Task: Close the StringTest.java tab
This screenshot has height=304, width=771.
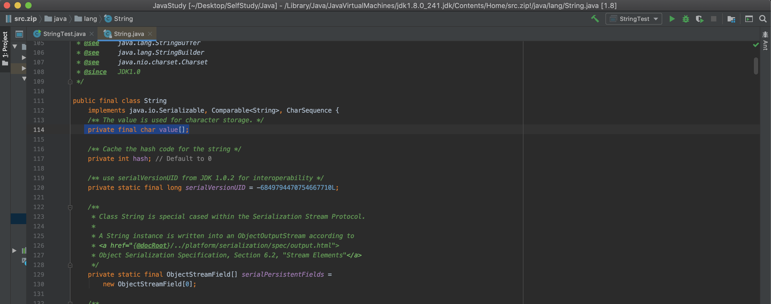Action: click(x=92, y=34)
